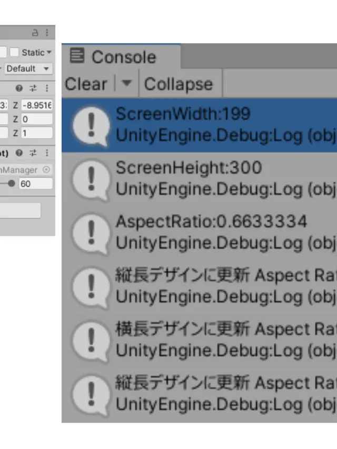The width and height of the screenshot is (337, 449).
Task: Pick object via the Manager field target icon
Action: pos(46,169)
